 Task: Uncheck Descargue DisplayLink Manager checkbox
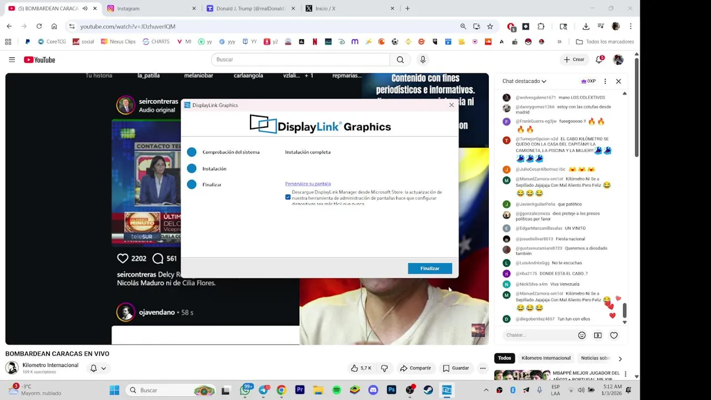tap(288, 197)
